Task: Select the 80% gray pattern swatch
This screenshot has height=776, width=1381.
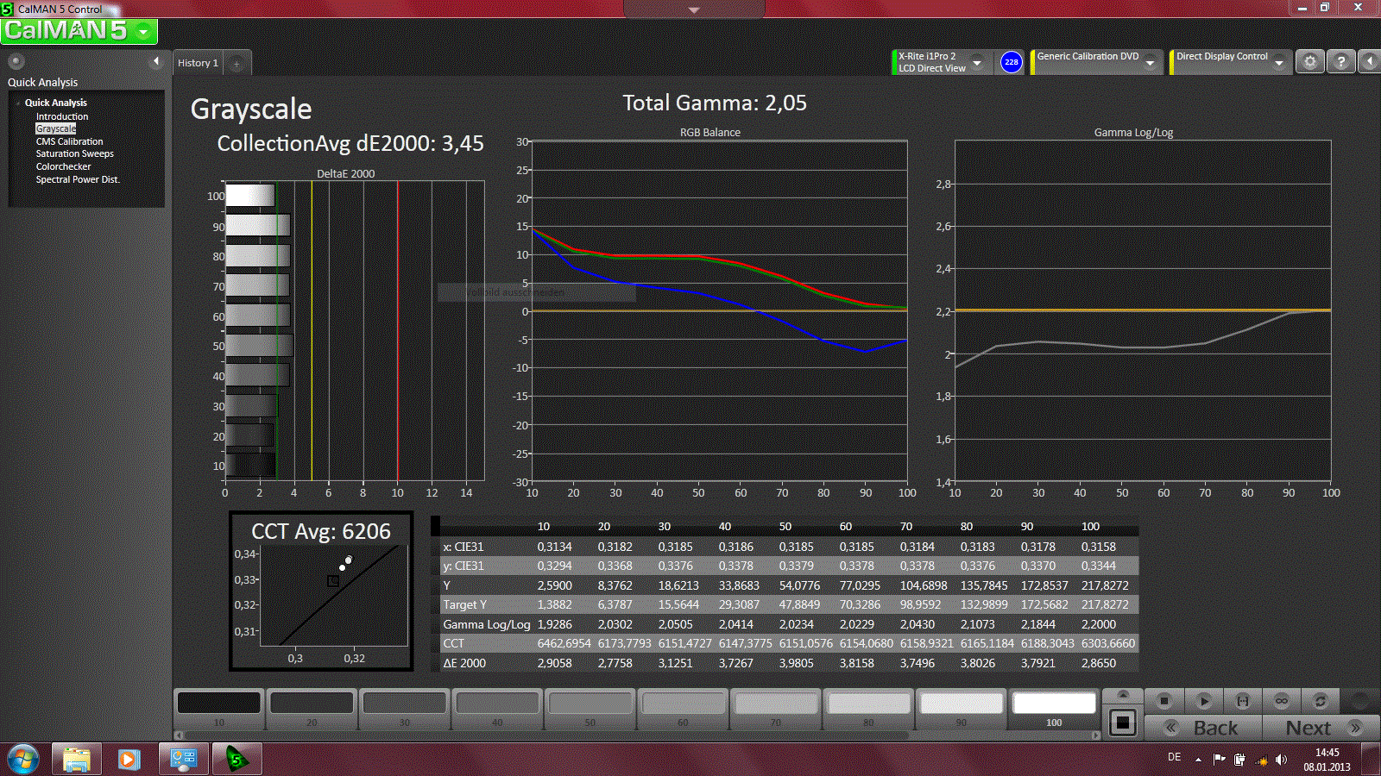Action: pos(868,709)
